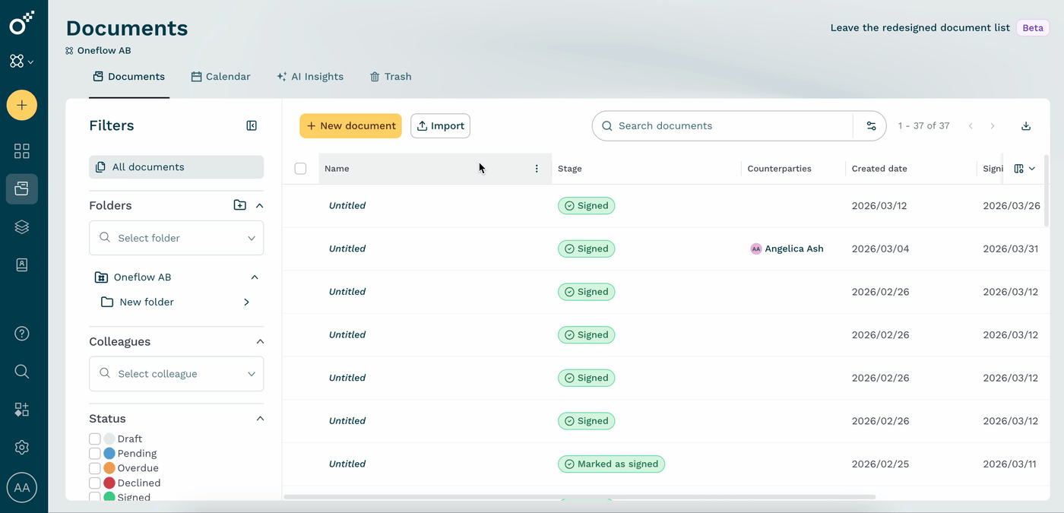This screenshot has width=1064, height=513.
Task: Open Untitled document created 2026/03/04
Action: (x=347, y=249)
